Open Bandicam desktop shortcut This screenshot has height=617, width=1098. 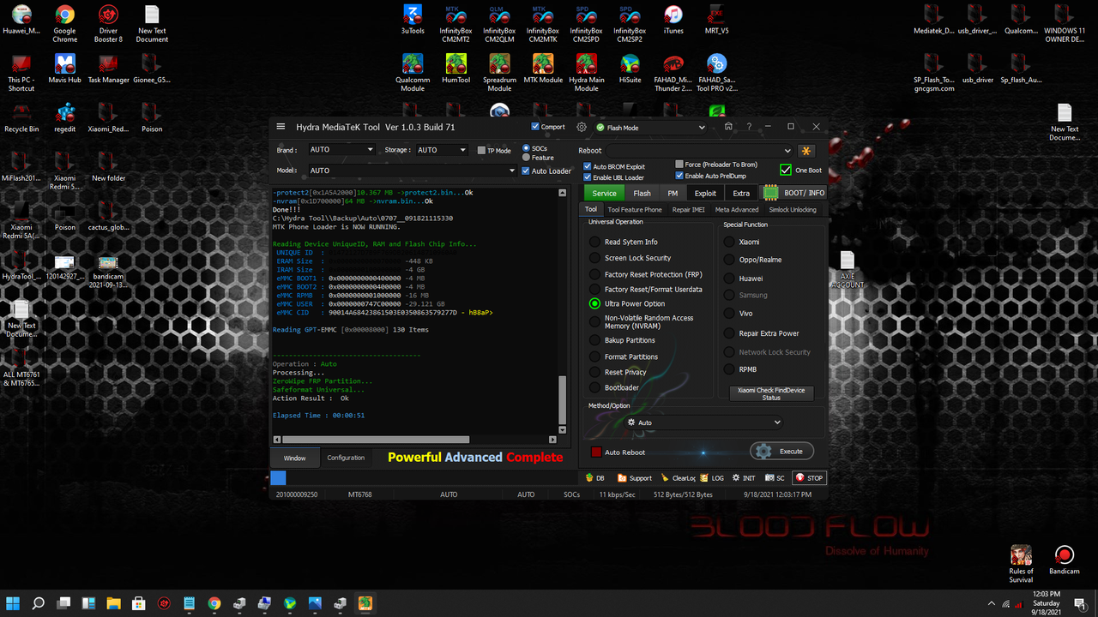click(1064, 560)
